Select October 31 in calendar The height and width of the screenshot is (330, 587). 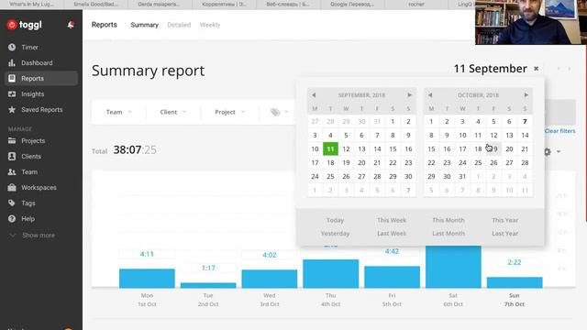[x=462, y=177]
